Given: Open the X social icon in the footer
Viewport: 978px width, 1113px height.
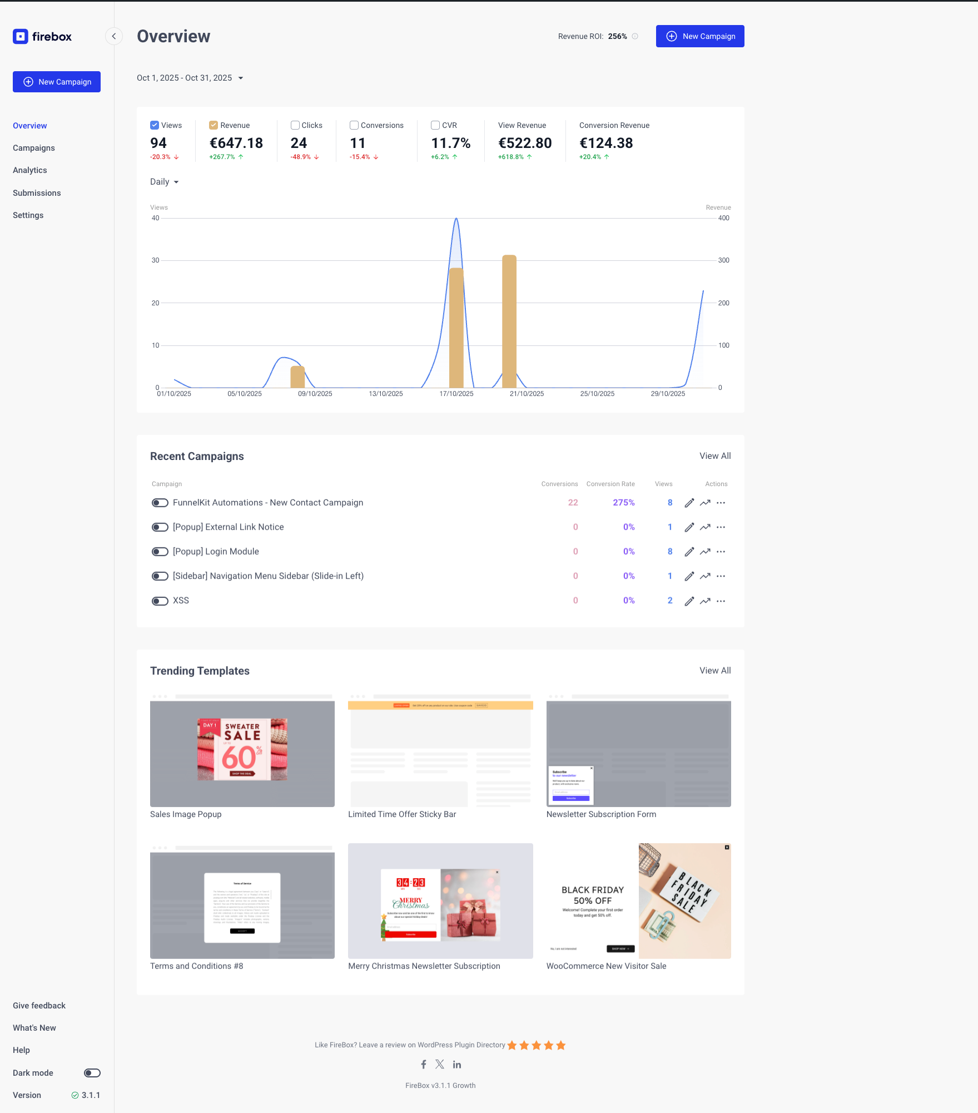Looking at the screenshot, I should (440, 1064).
